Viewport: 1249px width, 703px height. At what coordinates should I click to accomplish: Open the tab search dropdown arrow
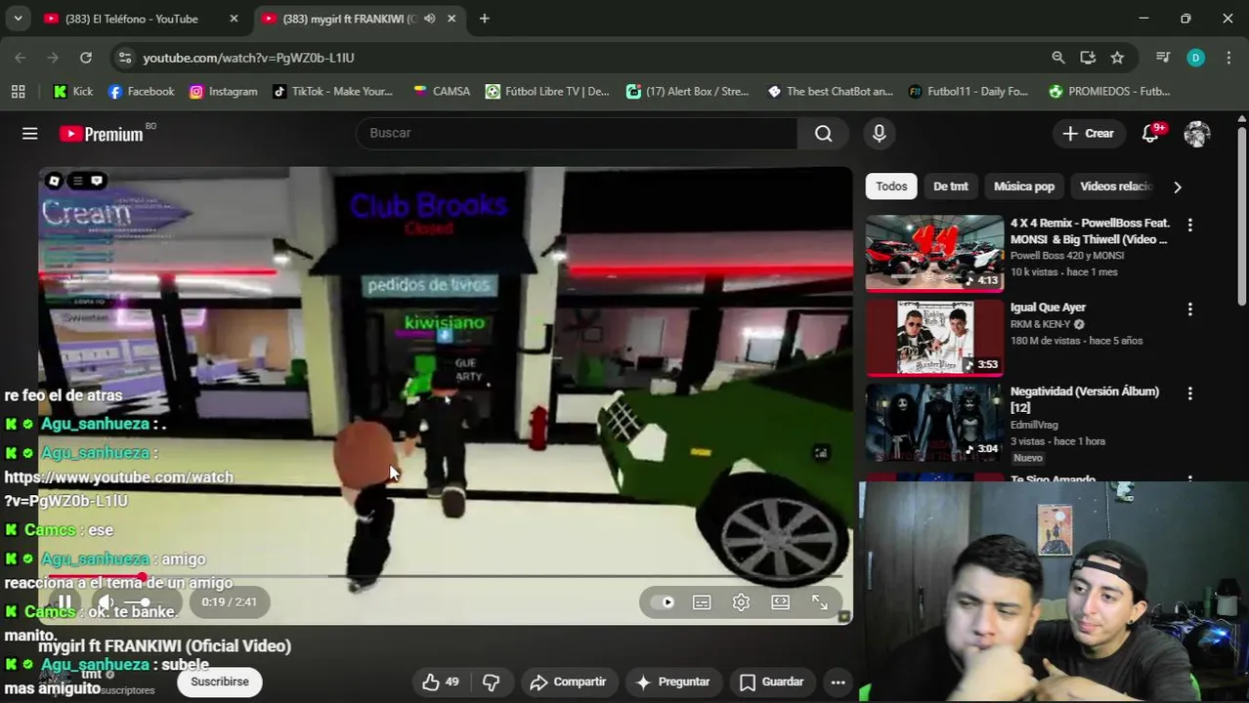18,19
